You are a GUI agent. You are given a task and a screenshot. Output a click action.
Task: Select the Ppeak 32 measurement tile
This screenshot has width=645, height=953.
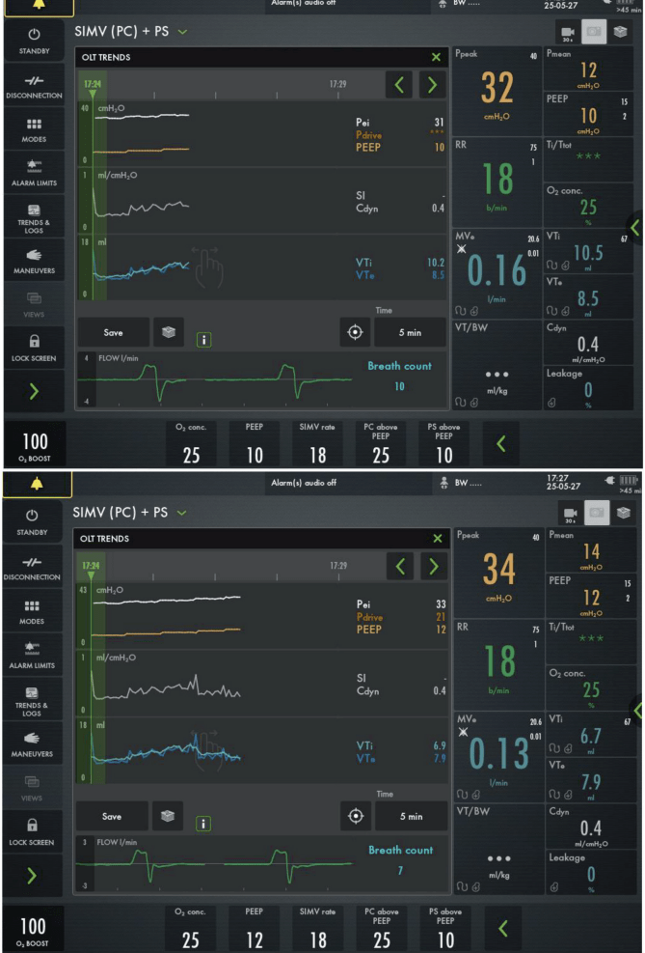497,92
